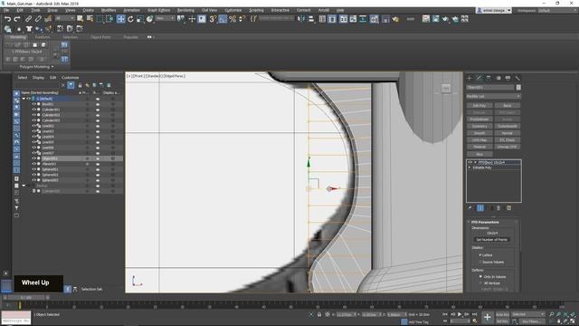The image size is (579, 326).
Task: Click Configure Modifier Sets icon below stack
Action: (508, 208)
